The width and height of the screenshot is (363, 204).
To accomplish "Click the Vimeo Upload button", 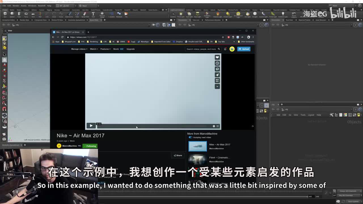I will click(x=244, y=49).
